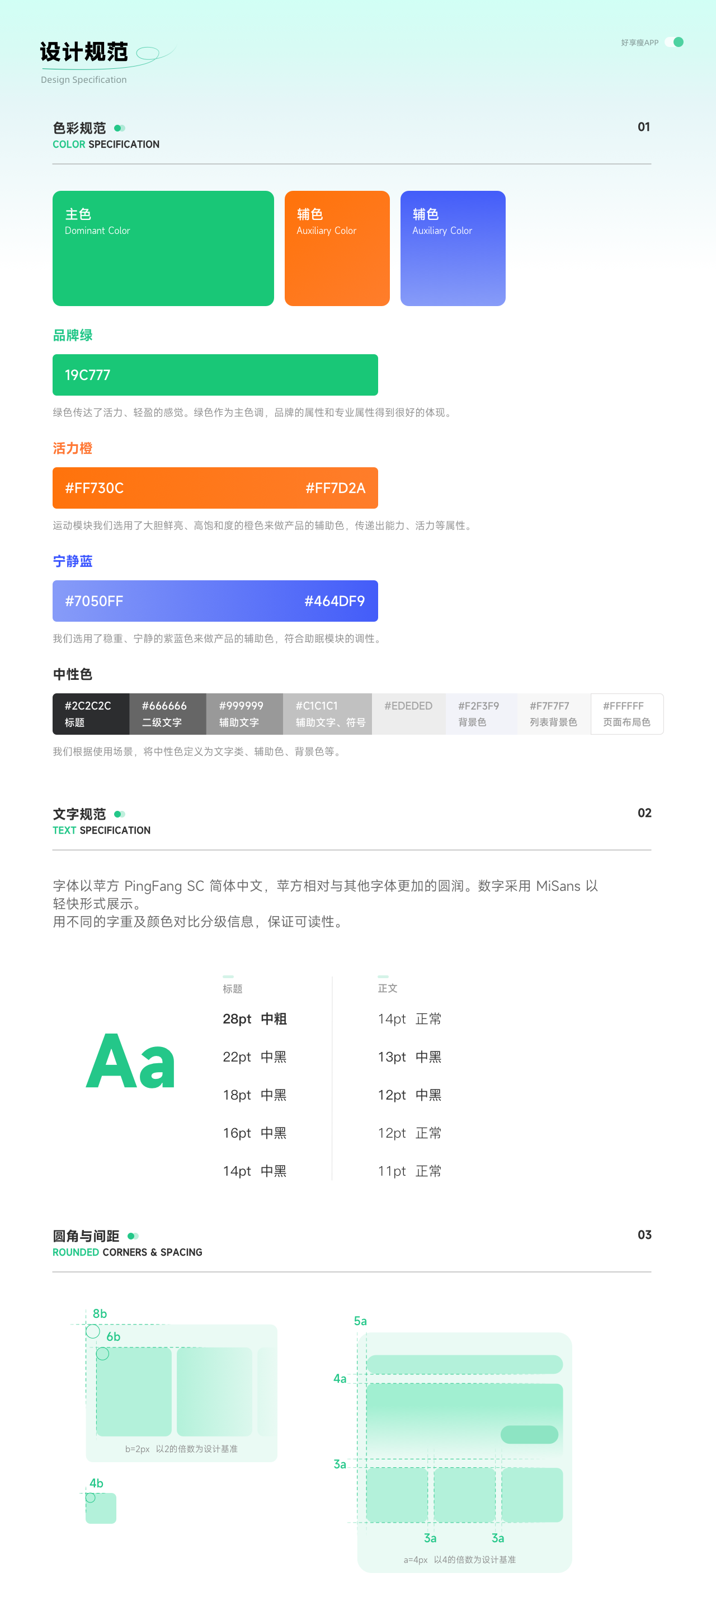716x1620 pixels.
Task: Select the #FFFFFF 页面布局色 swatch
Action: (x=626, y=714)
